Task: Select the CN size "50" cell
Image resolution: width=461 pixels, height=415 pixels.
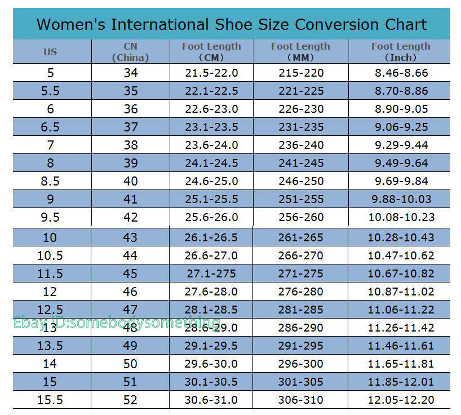Action: (x=130, y=364)
